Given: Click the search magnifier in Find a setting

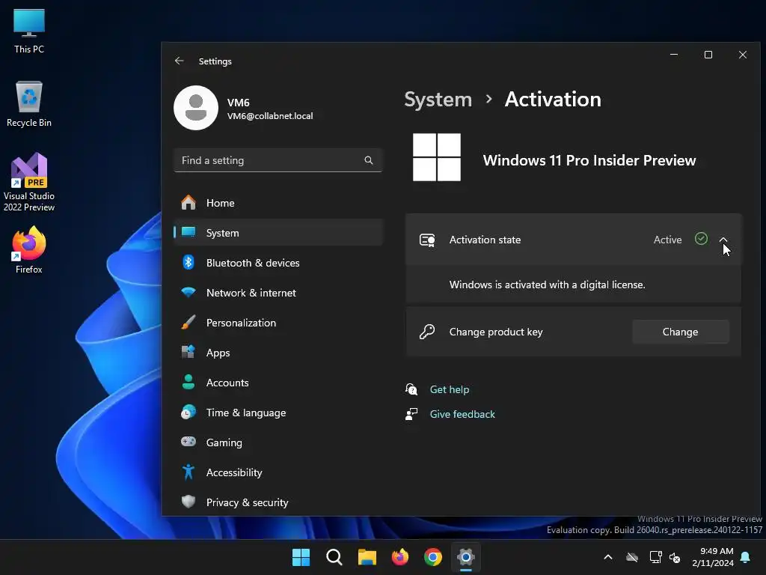Looking at the screenshot, I should pos(368,160).
